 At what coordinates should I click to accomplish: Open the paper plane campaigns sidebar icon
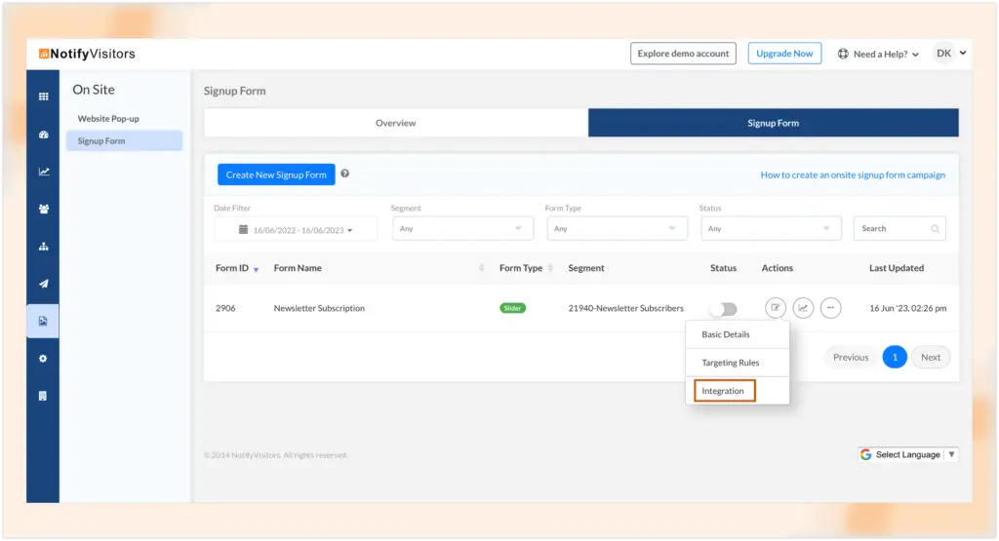[43, 284]
